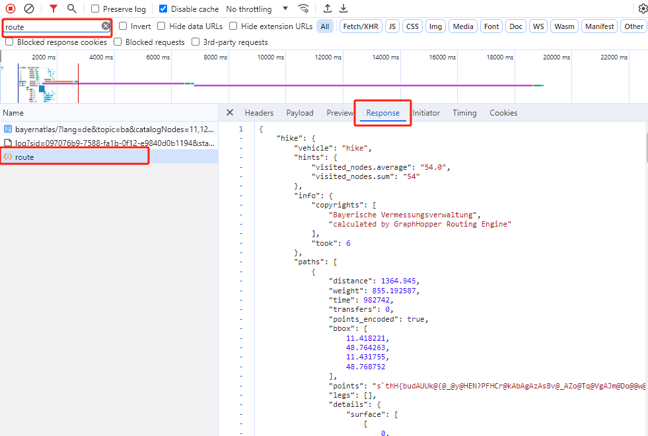Filter by Other requests
Screen dimensions: 648x436
633,26
